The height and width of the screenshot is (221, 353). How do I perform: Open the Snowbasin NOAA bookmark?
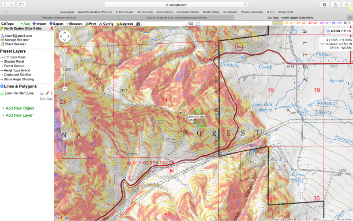pyautogui.click(x=188, y=12)
